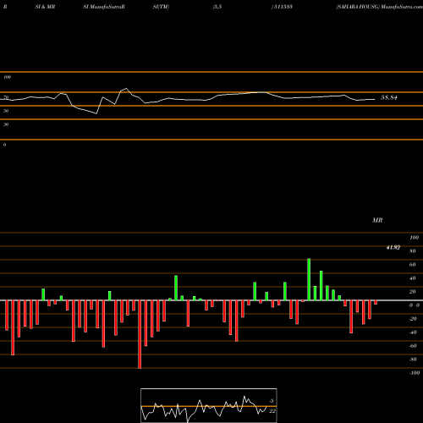Viewport: 423px width, 423px height.
Task: Open the mini overview chart thumbnail at bottom
Action: (209, 405)
